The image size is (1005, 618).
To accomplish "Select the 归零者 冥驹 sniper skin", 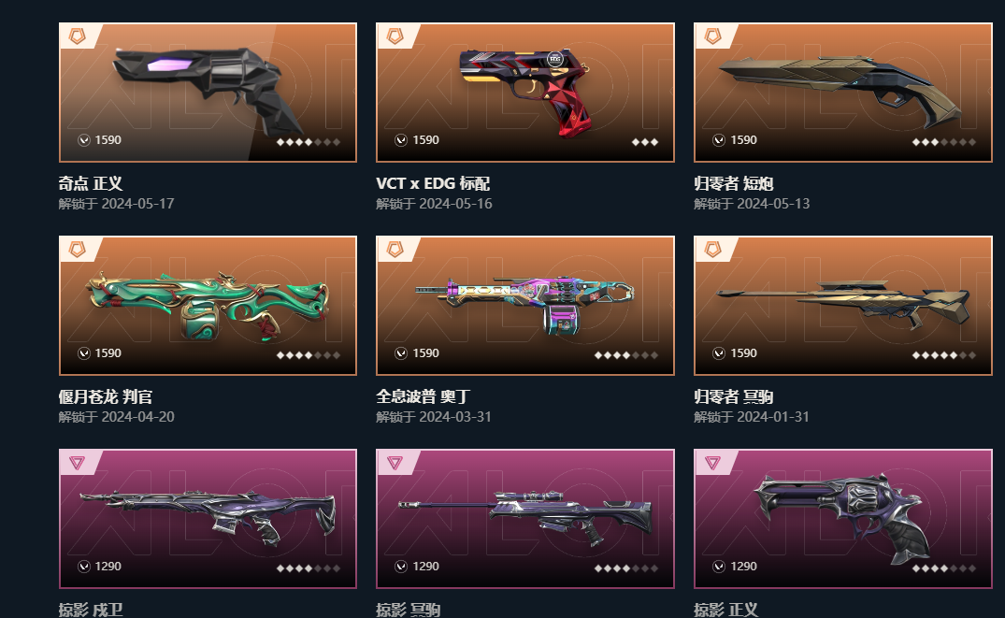I will (x=843, y=306).
